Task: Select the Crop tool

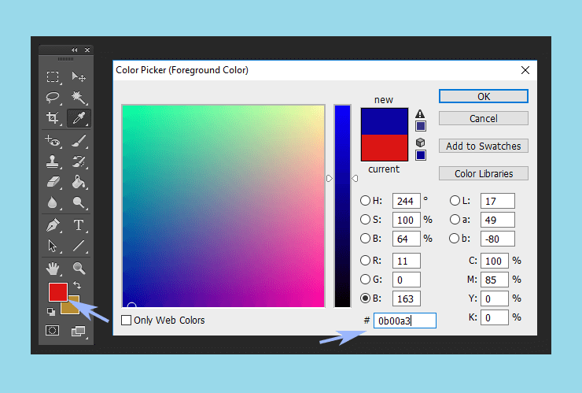Action: [53, 118]
